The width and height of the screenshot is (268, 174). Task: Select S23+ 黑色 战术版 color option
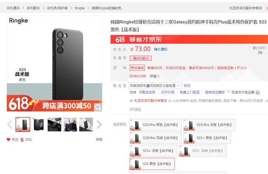207,138
